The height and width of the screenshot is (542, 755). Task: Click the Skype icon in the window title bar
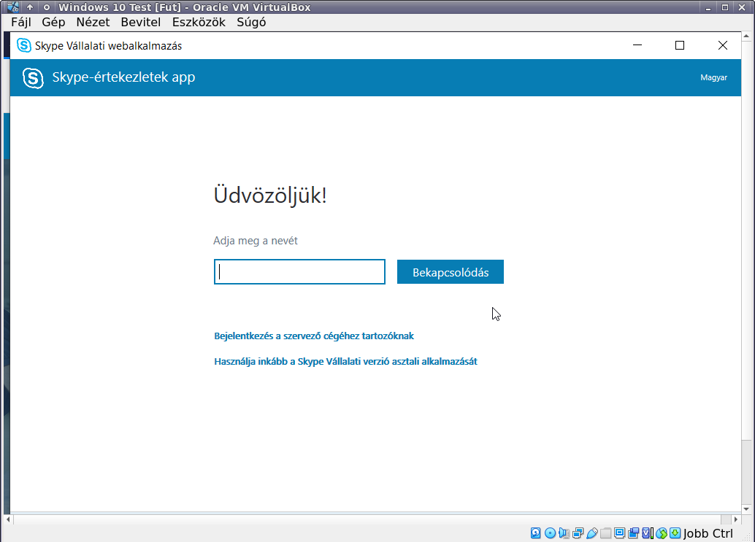click(23, 45)
